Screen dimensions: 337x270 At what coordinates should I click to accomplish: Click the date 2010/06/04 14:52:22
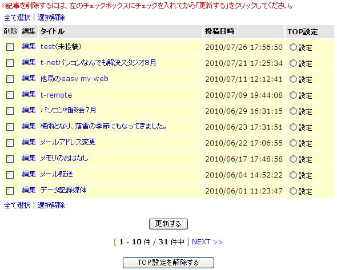244,175
